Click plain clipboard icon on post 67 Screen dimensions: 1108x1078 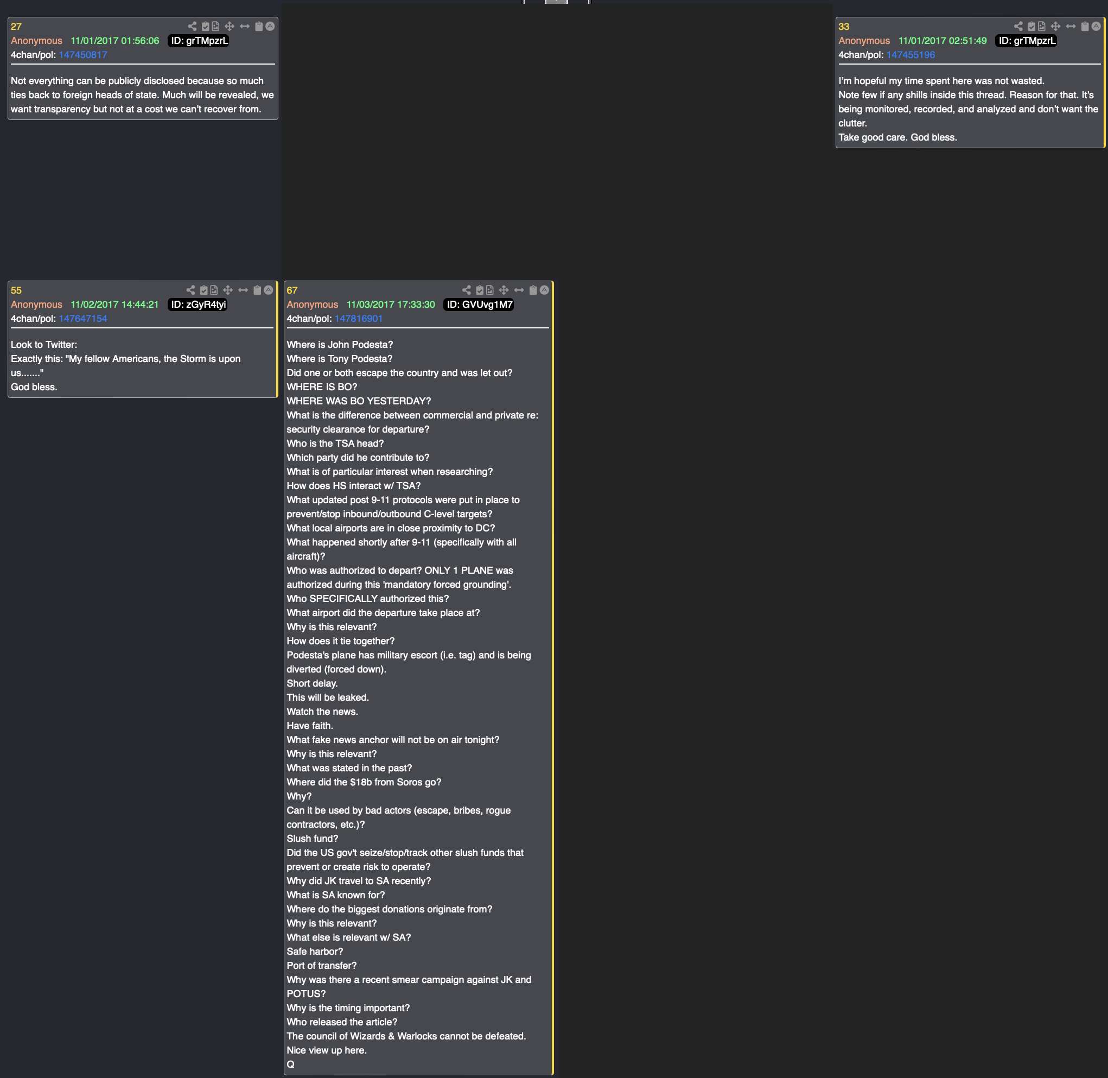tap(533, 290)
